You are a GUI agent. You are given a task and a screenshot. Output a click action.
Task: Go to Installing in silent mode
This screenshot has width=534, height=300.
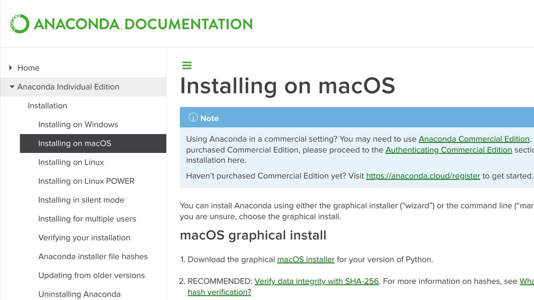point(81,200)
